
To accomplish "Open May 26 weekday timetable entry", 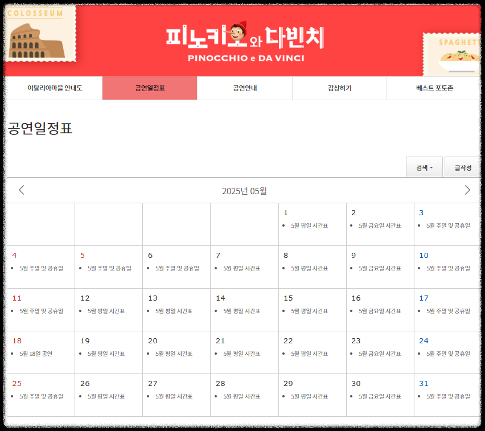I will point(106,396).
